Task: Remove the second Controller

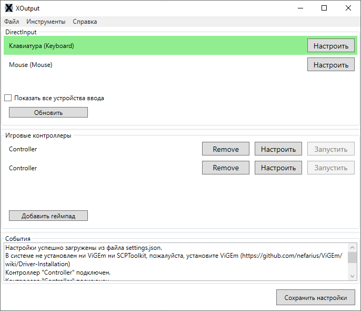Action: [226, 168]
